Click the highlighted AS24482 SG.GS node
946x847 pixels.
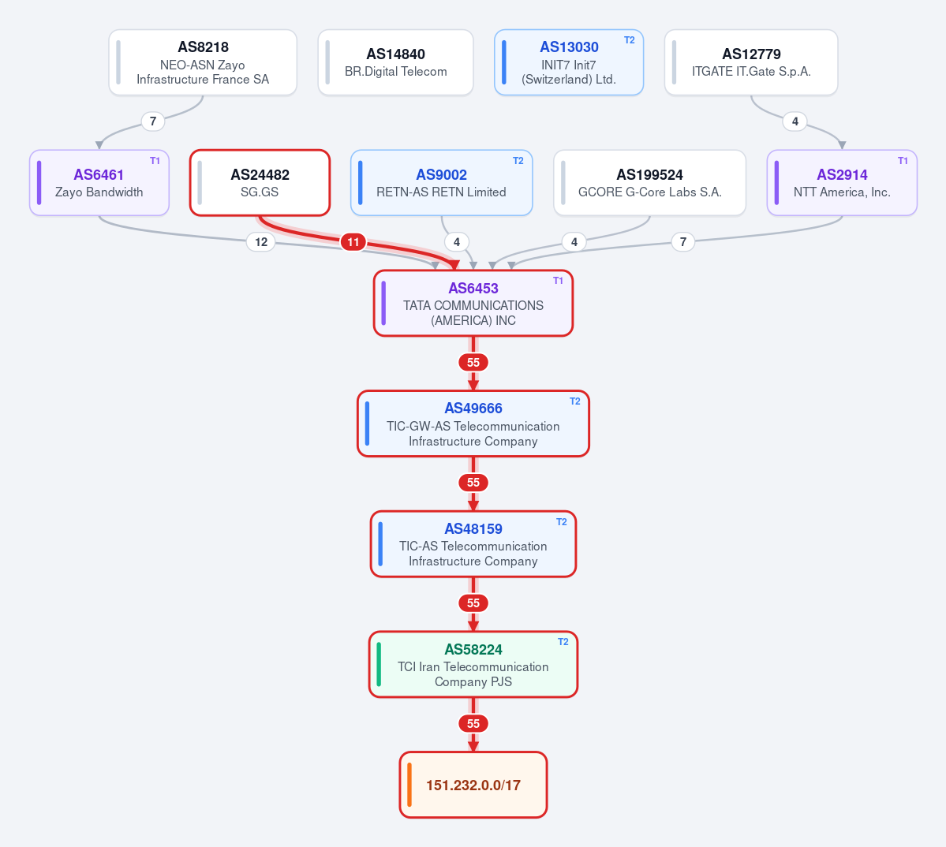tap(260, 183)
